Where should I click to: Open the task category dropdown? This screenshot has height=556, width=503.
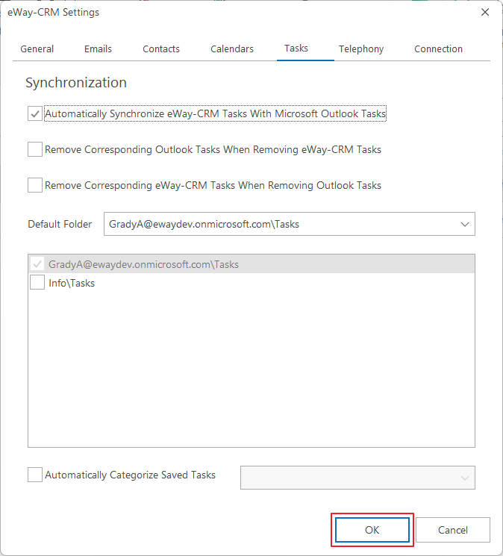[x=357, y=478]
